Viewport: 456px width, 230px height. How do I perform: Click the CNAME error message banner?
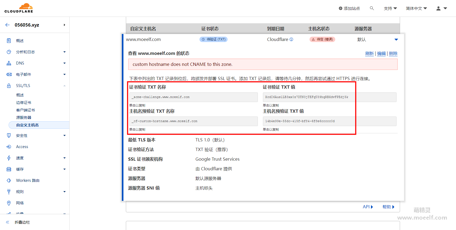(263, 64)
